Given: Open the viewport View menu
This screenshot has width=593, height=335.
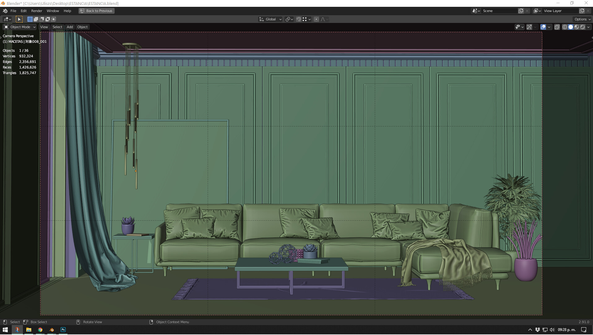Looking at the screenshot, I should coord(44,27).
